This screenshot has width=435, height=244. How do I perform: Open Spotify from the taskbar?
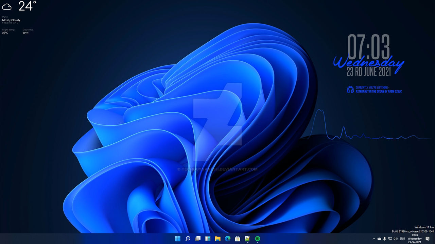257,239
